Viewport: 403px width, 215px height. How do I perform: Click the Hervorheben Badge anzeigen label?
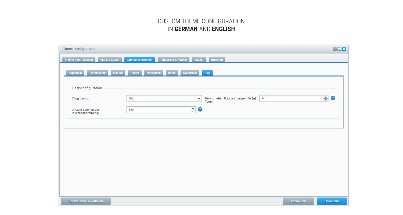tap(231, 100)
